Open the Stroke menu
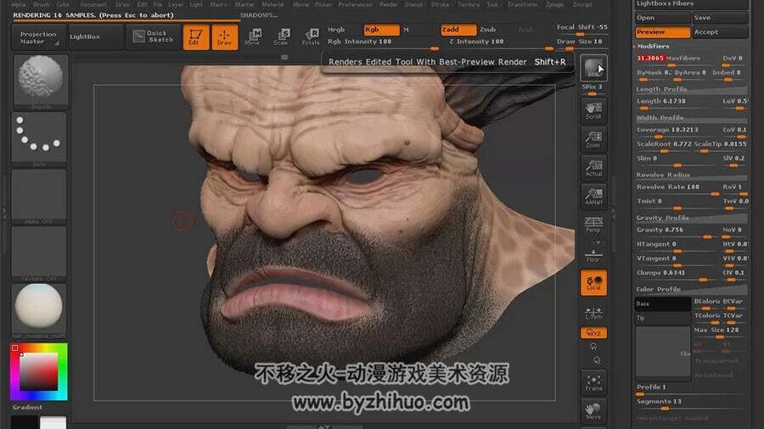Viewport: 764px width, 429px height. pos(440,4)
